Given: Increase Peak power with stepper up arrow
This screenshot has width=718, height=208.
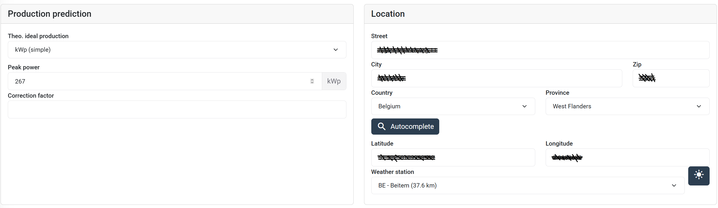Looking at the screenshot, I should click(312, 80).
